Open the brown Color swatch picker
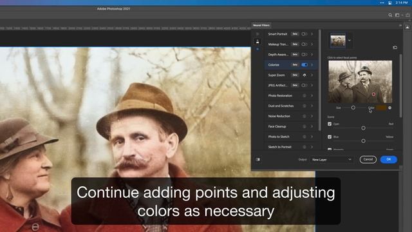Screen dimensions: 412x232 point(382,108)
